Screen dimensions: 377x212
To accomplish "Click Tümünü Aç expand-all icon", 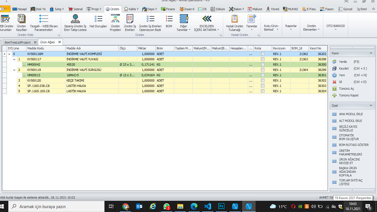I will pyautogui.click(x=334, y=89).
